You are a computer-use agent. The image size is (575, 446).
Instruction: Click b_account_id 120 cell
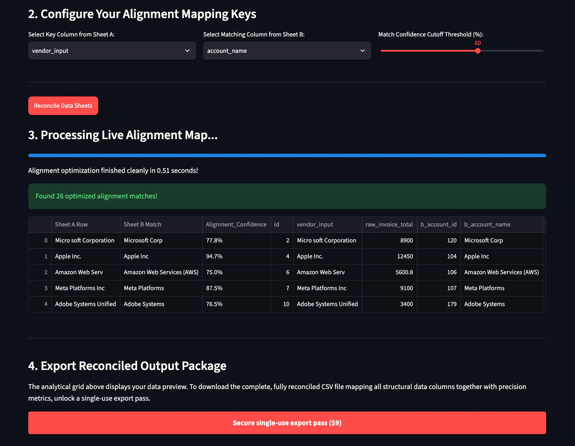(x=439, y=240)
